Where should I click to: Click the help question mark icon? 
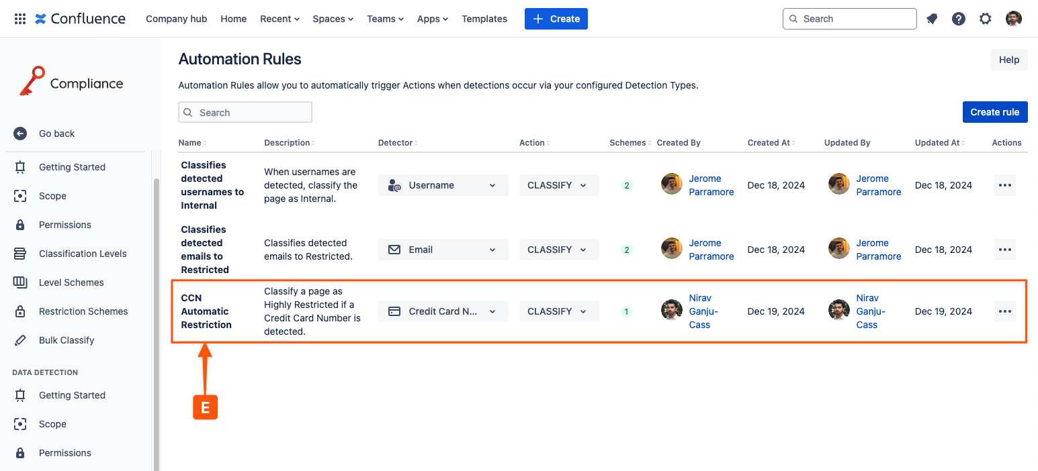pyautogui.click(x=959, y=19)
